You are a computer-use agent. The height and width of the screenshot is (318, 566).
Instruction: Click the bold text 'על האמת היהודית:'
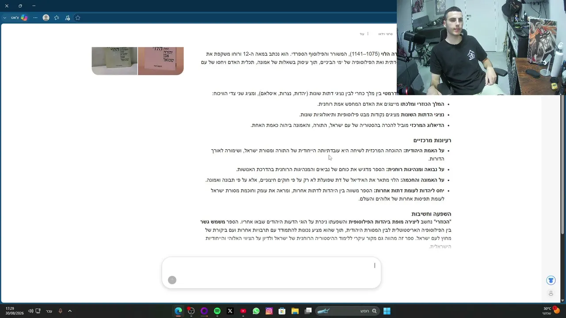(x=424, y=151)
